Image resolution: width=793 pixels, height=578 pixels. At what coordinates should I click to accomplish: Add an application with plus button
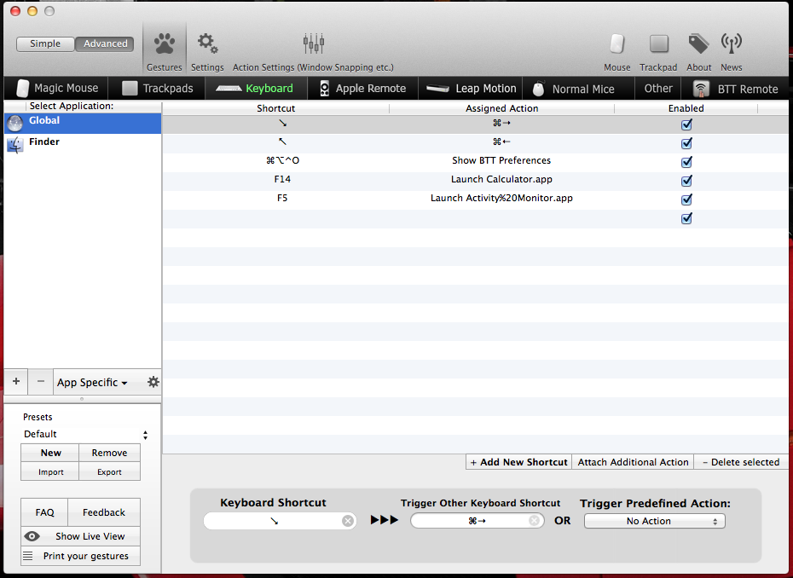click(16, 381)
